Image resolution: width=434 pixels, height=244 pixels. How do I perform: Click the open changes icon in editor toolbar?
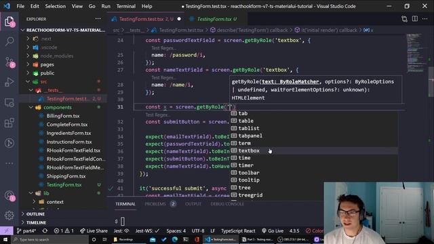(404, 19)
